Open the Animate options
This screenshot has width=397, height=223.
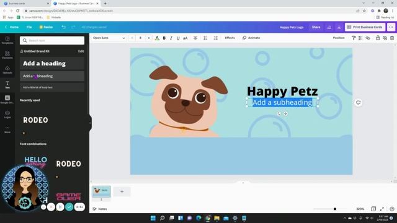point(251,38)
